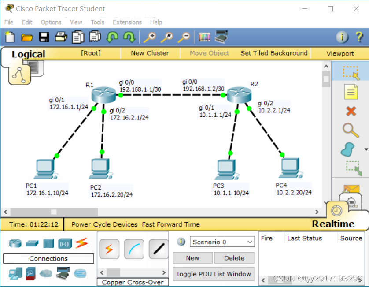
Task: Click the Save file icon in toolbar
Action: point(44,37)
